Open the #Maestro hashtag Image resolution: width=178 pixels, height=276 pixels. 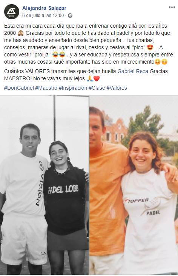pos(46,88)
